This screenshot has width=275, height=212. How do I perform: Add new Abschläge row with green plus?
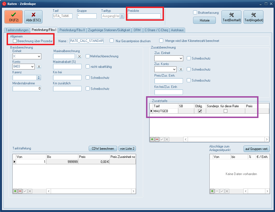(212, 191)
